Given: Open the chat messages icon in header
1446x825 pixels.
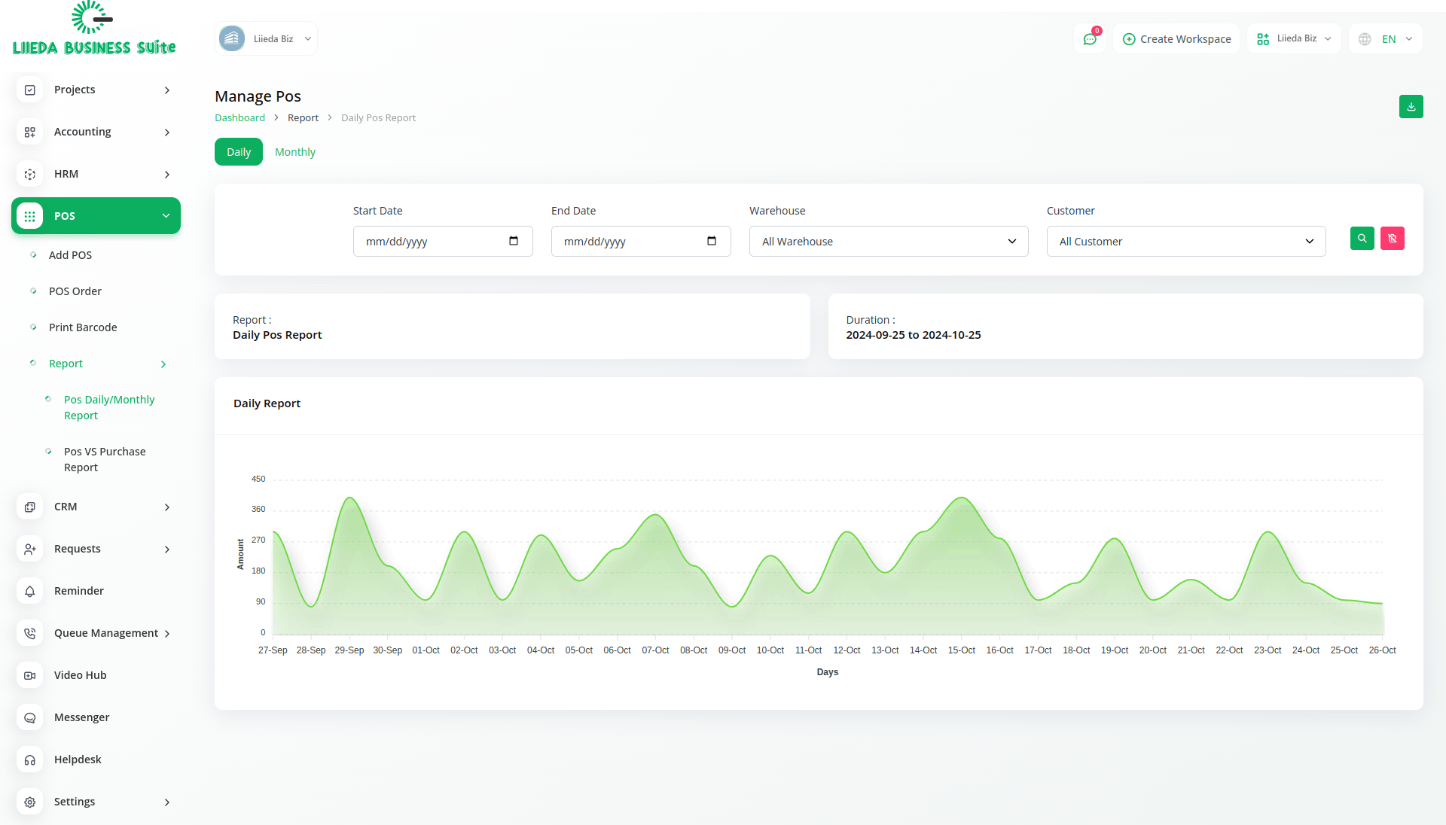Looking at the screenshot, I should [x=1089, y=39].
